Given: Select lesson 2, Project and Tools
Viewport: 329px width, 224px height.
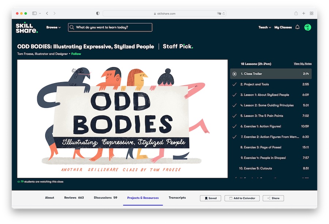Looking at the screenshot, I should 271,84.
